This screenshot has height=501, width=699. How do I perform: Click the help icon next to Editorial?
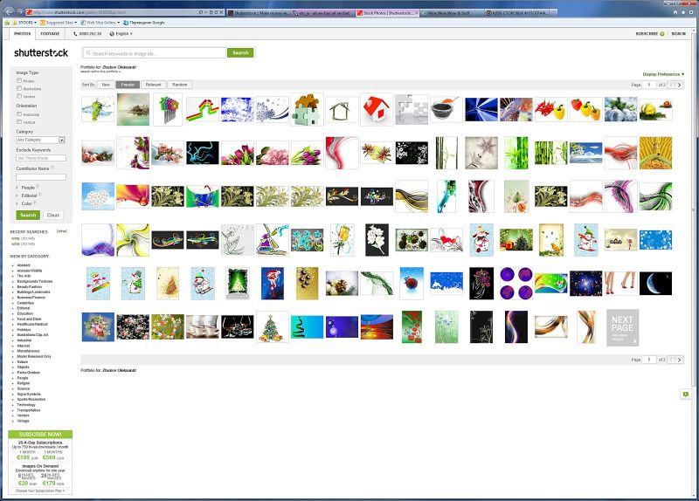pyautogui.click(x=39, y=195)
